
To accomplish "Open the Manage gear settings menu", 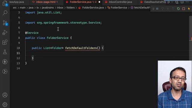I will pos(5,105).
